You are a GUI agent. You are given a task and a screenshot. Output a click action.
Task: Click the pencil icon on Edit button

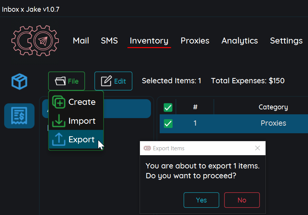pos(106,81)
